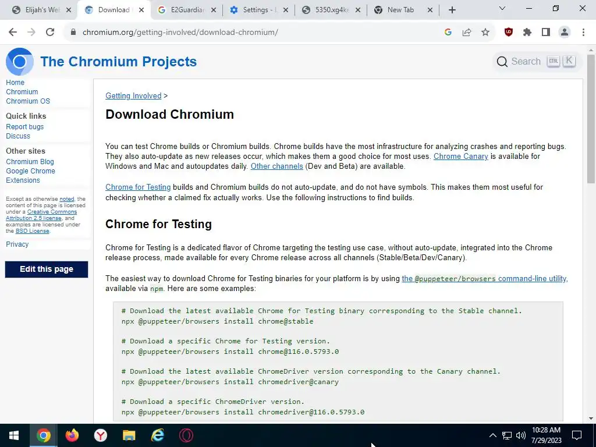This screenshot has height=447, width=596.
Task: Open the Chrome Canary link
Action: 461,156
